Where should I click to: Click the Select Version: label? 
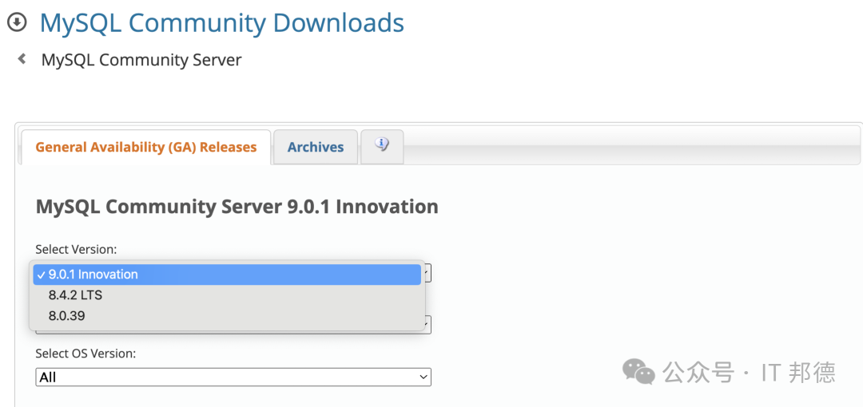[x=77, y=249]
